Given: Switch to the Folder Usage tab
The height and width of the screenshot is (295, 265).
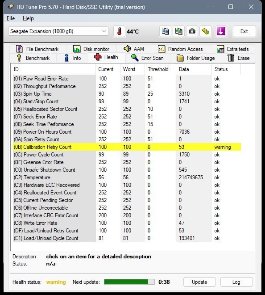Looking at the screenshot, I should click(196, 58).
